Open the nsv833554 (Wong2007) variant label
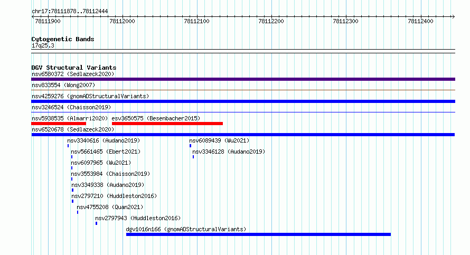470x255 pixels. (x=63, y=85)
